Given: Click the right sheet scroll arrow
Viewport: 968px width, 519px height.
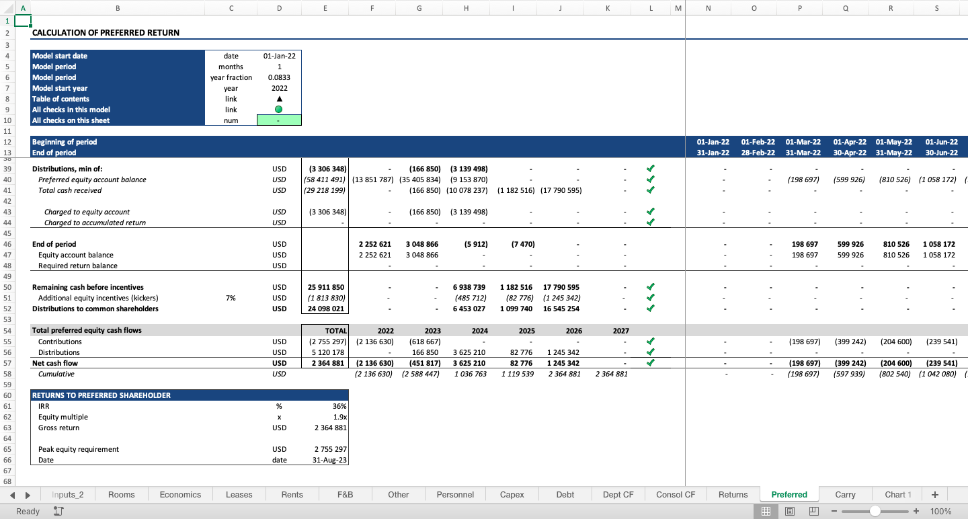Looking at the screenshot, I should (27, 494).
